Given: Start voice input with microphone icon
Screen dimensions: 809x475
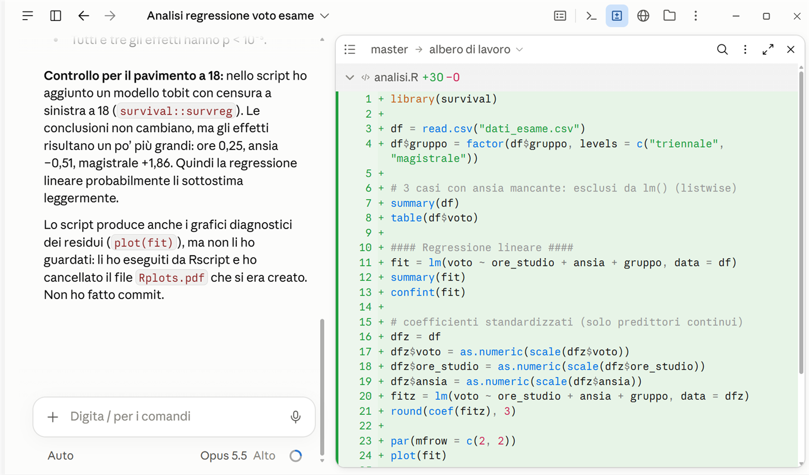Looking at the screenshot, I should click(296, 417).
